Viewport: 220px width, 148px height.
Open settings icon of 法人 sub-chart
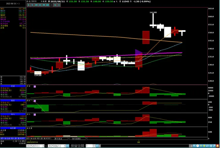[x=35, y=115]
